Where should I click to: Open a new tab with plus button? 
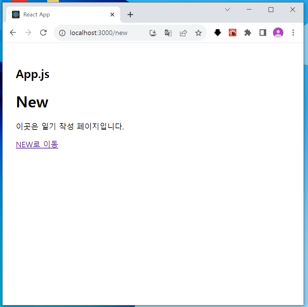pyautogui.click(x=130, y=15)
